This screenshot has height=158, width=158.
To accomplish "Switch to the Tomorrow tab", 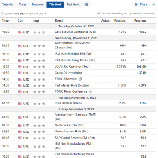I will pyautogui.click(x=38, y=5).
